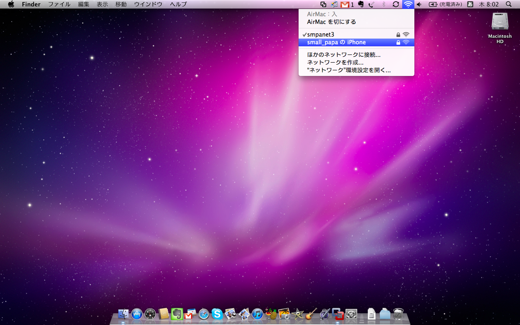520x325 pixels.
Task: Open the Documents stack in Dock
Action: [x=371, y=314]
